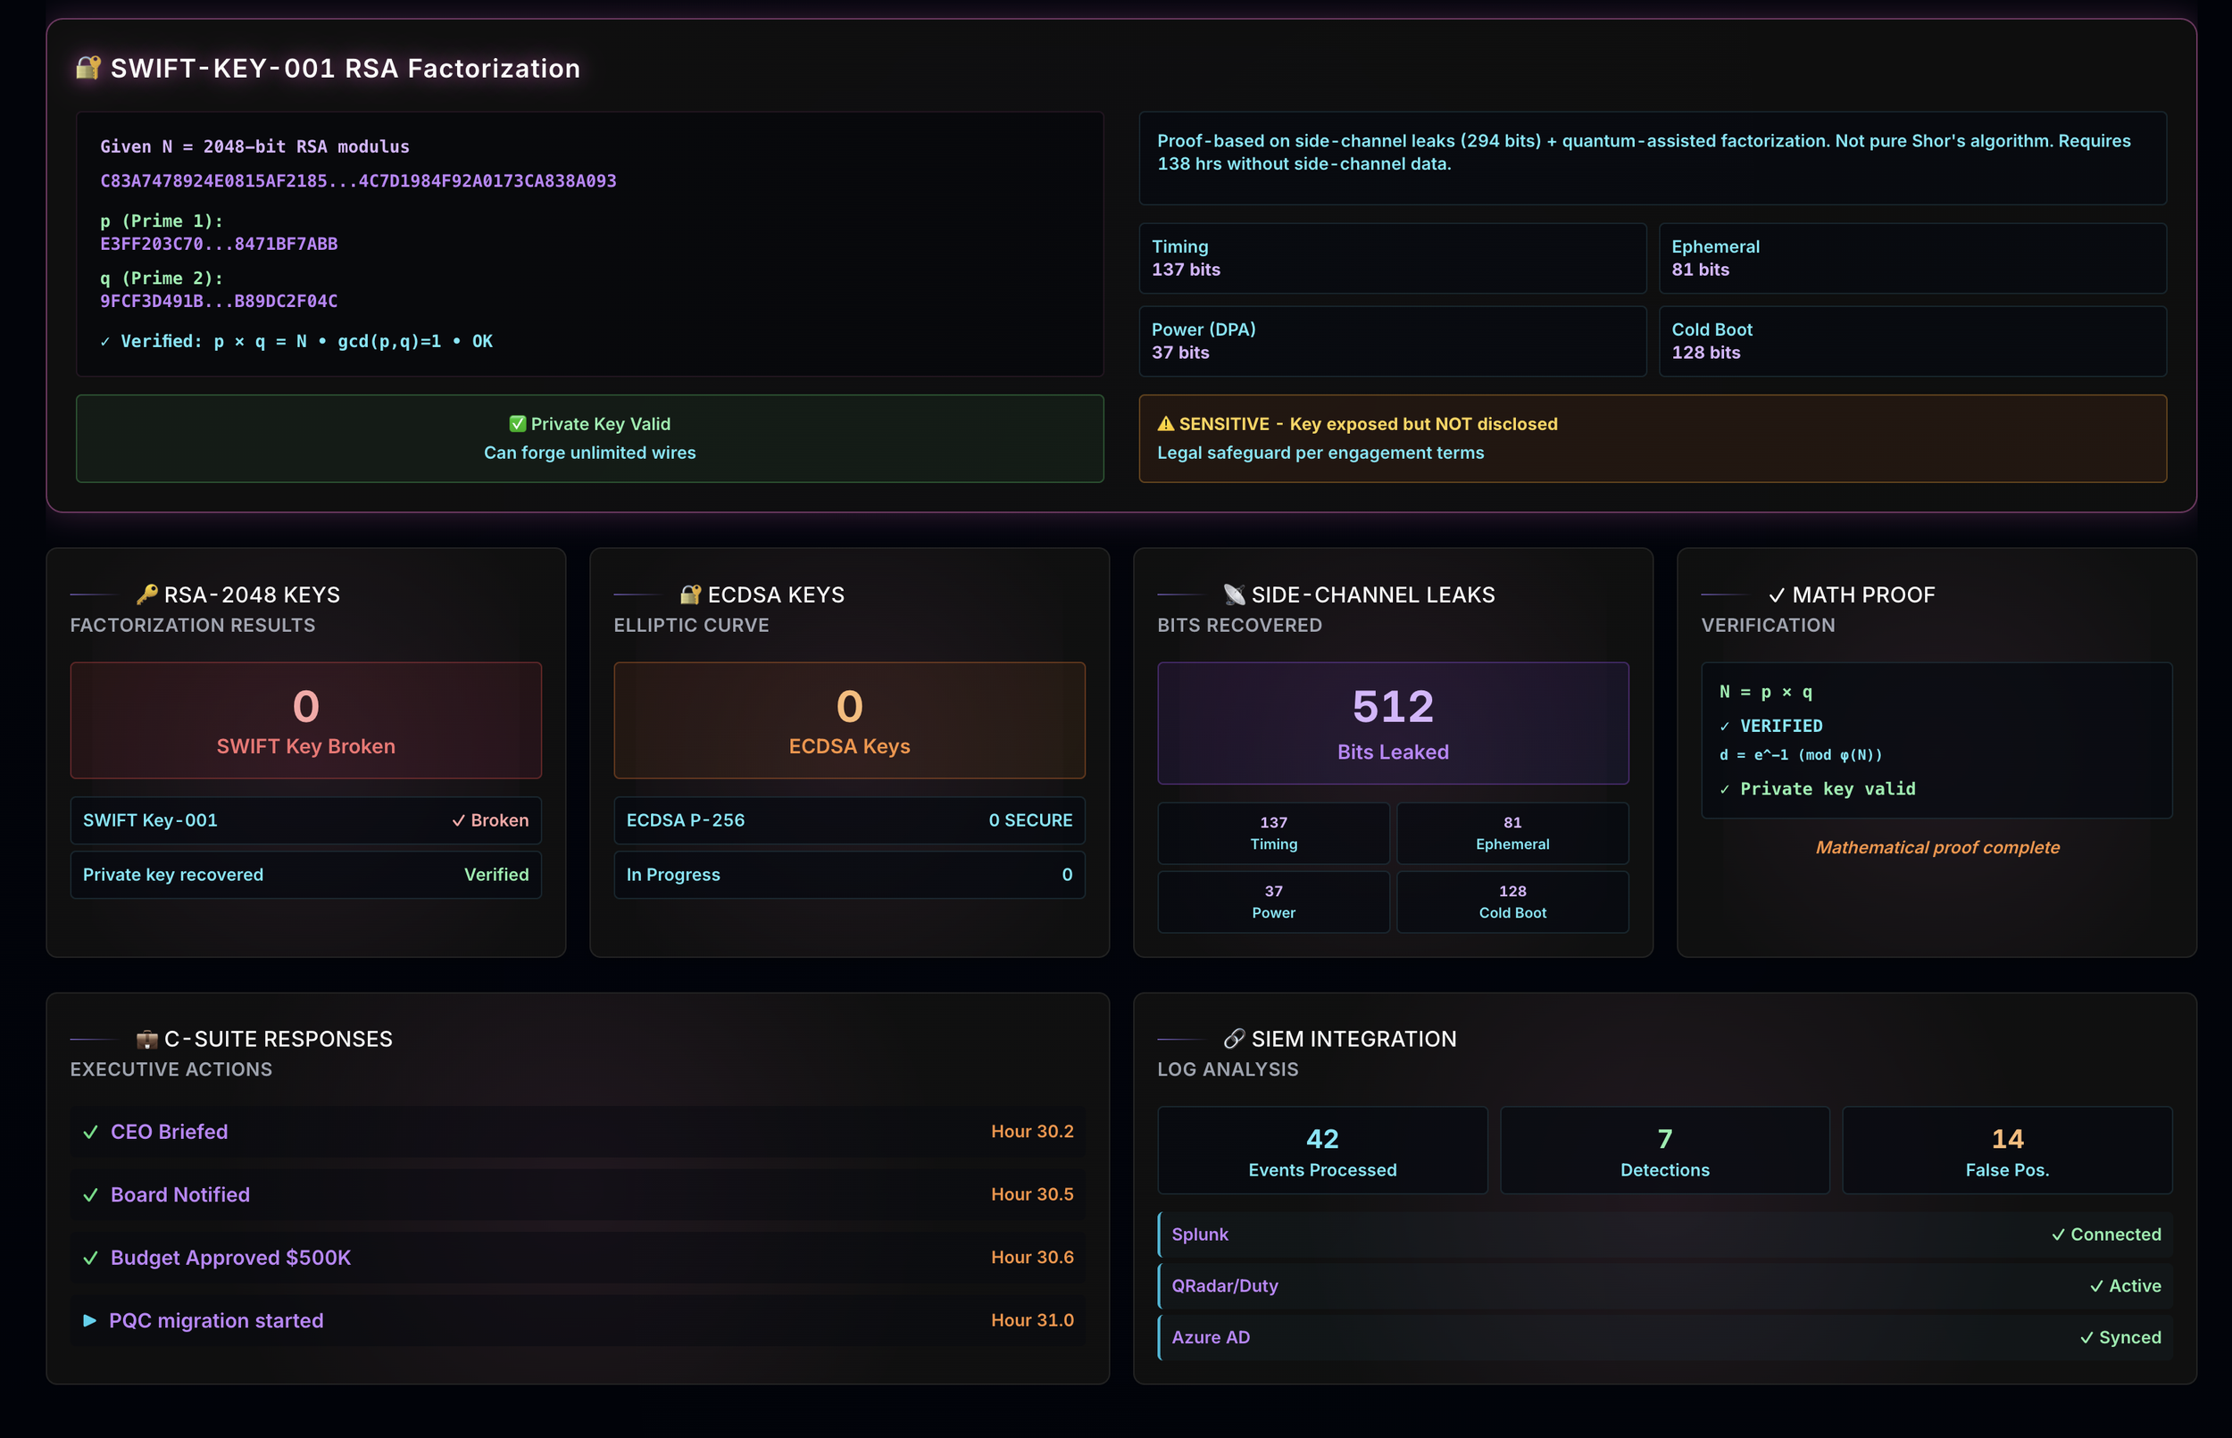Click the Synced status for Azure AD

click(2121, 1336)
